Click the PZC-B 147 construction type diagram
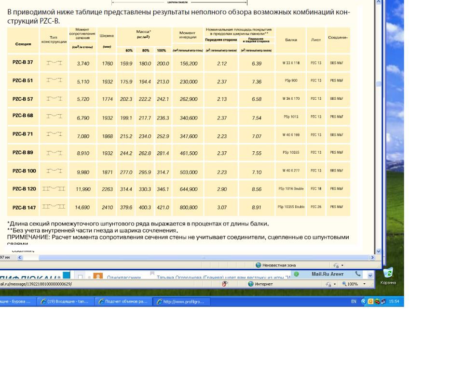463x370 pixels. [x=54, y=207]
